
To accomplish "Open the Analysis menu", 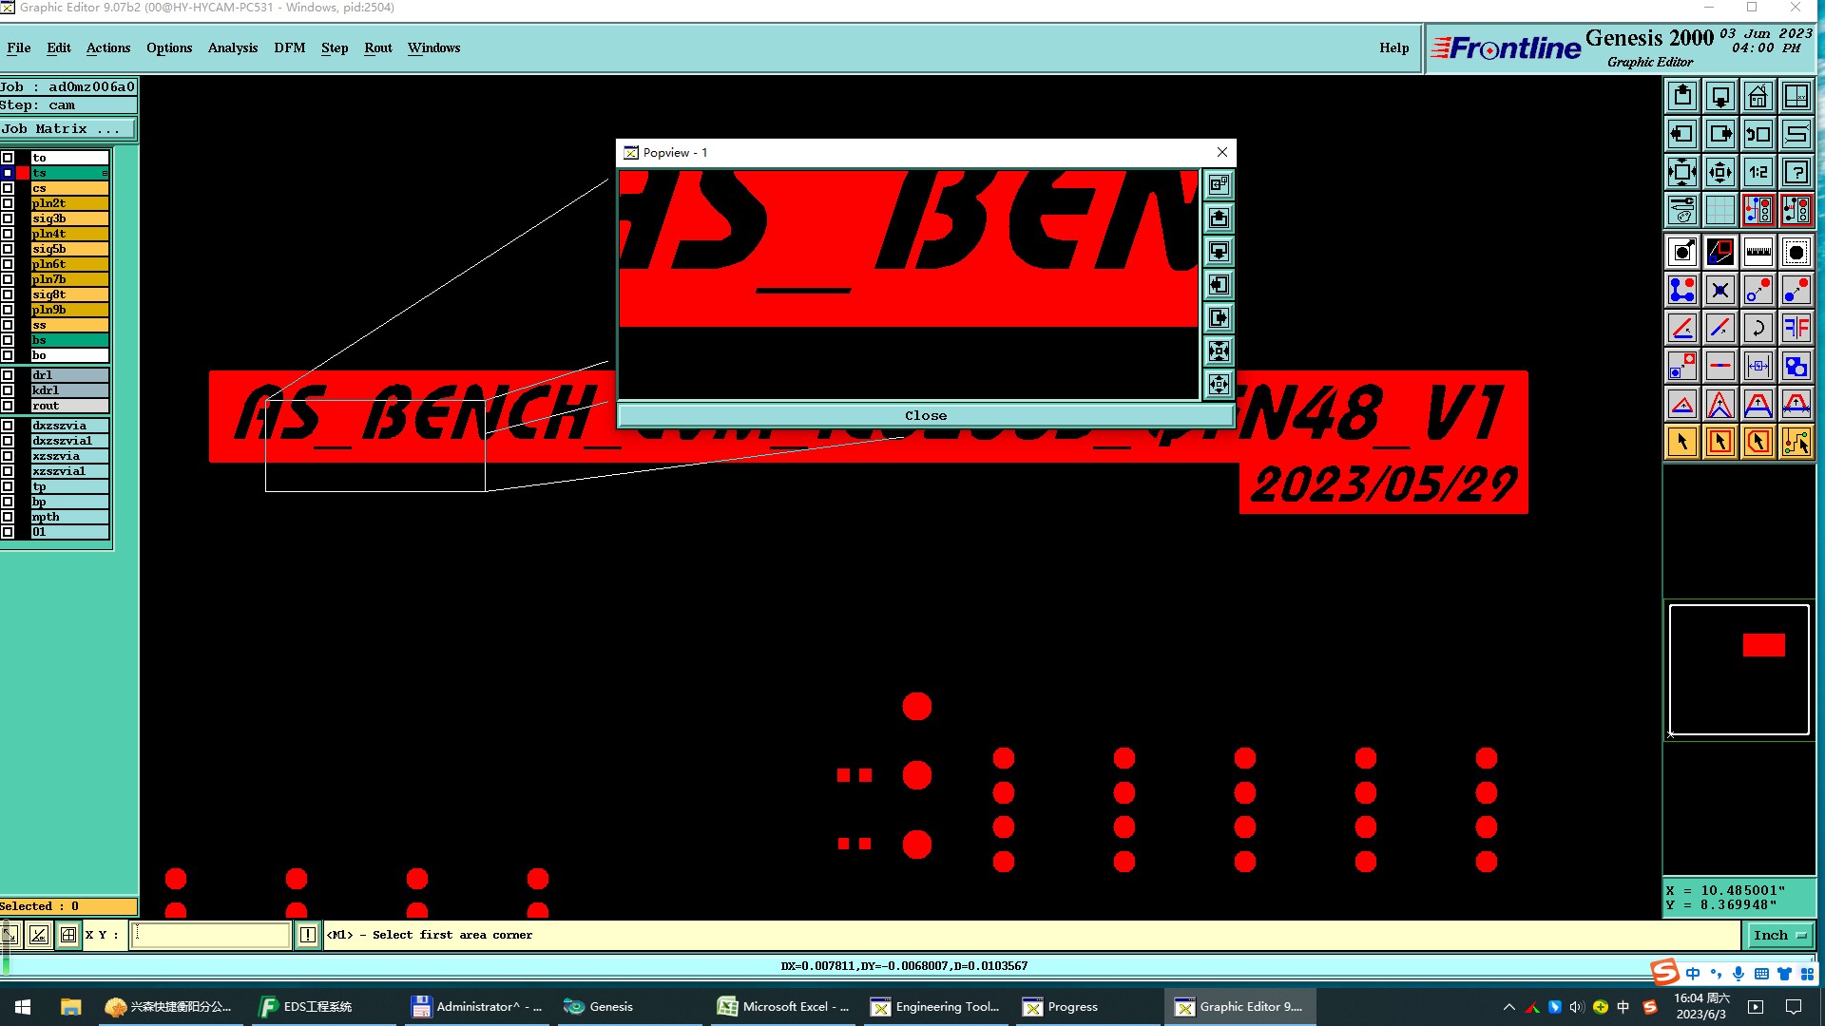I will point(232,47).
